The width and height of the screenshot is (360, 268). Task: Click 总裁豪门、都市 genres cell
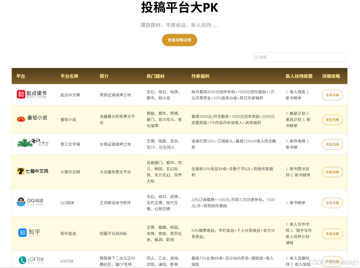(x=164, y=172)
